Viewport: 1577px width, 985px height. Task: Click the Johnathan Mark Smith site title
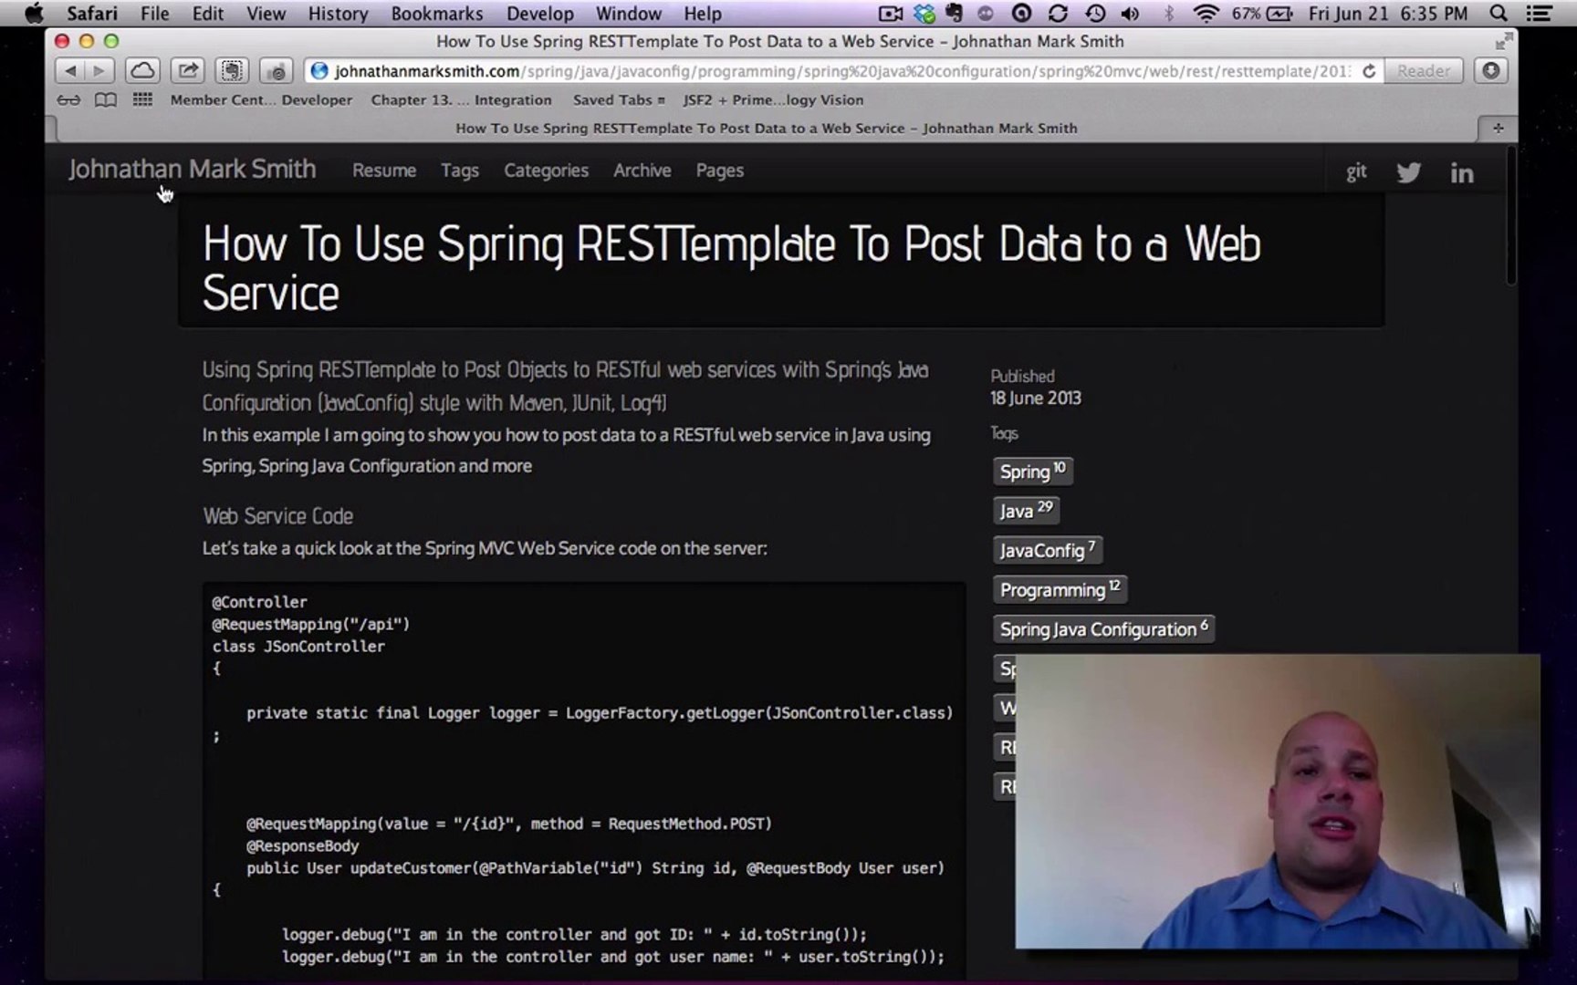[193, 169]
